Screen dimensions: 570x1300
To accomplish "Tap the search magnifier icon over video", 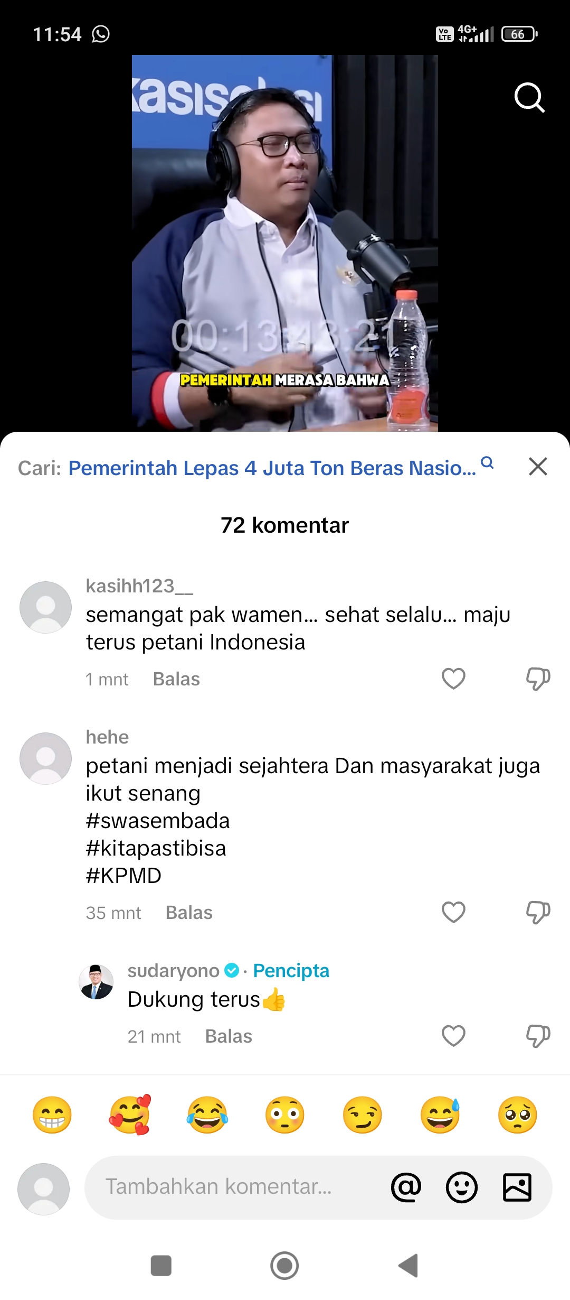I will [x=529, y=98].
